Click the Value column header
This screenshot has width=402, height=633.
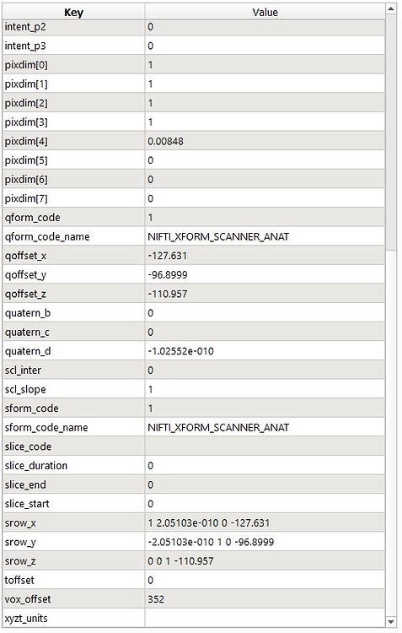pos(265,12)
